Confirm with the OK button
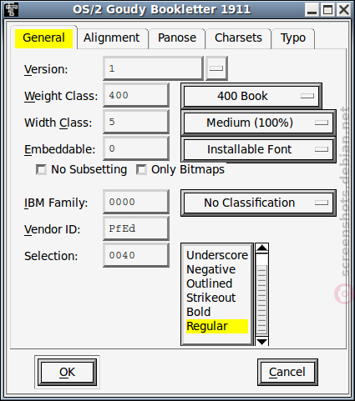This screenshot has height=401, width=355. click(67, 372)
